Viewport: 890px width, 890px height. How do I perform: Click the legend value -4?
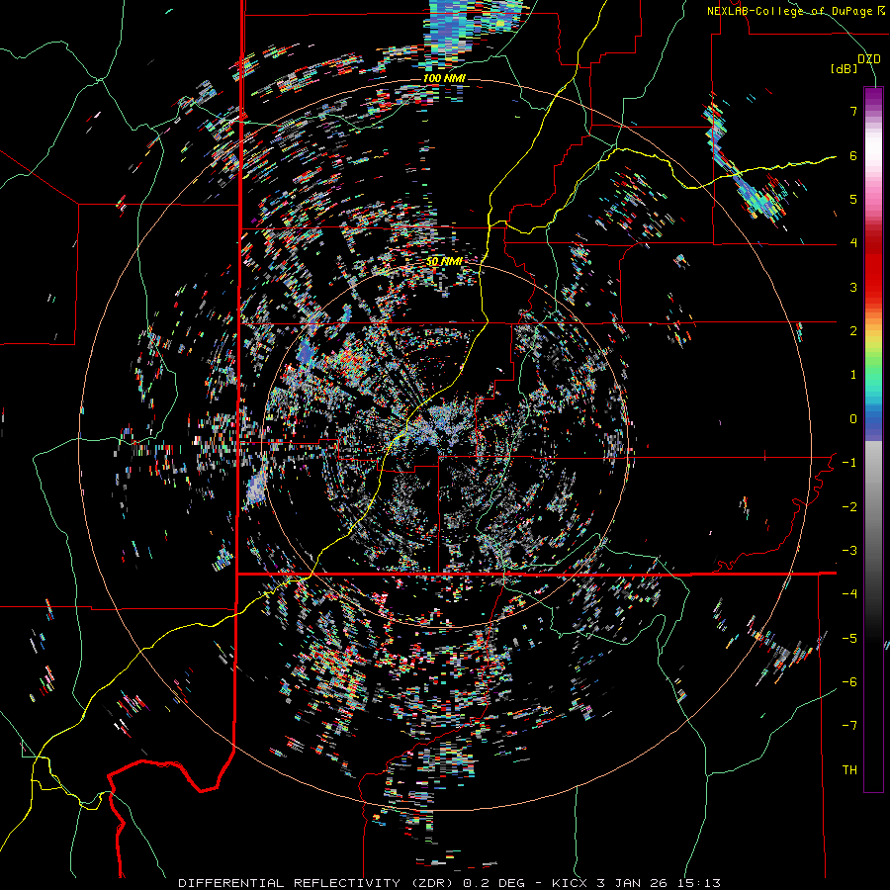pos(849,594)
